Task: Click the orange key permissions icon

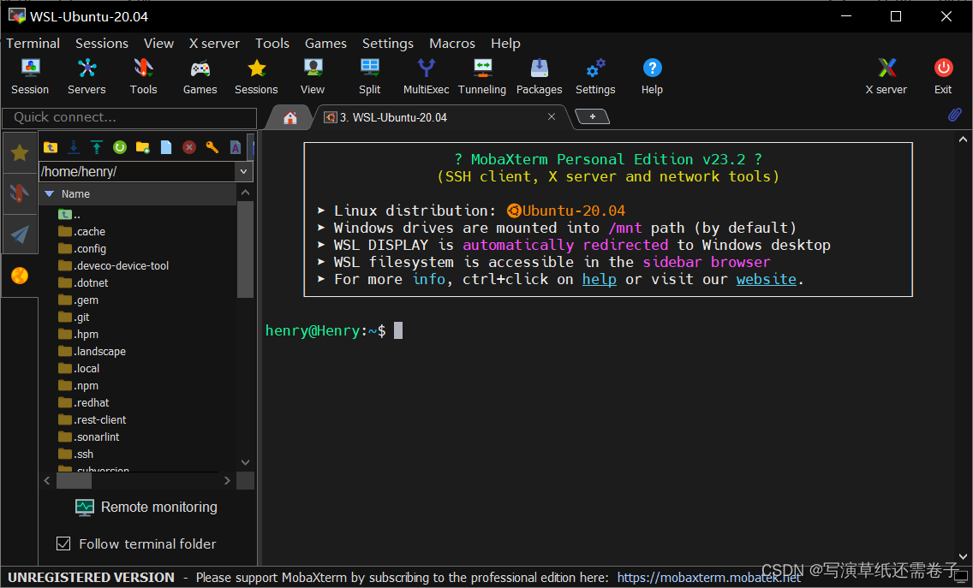Action: [x=212, y=147]
